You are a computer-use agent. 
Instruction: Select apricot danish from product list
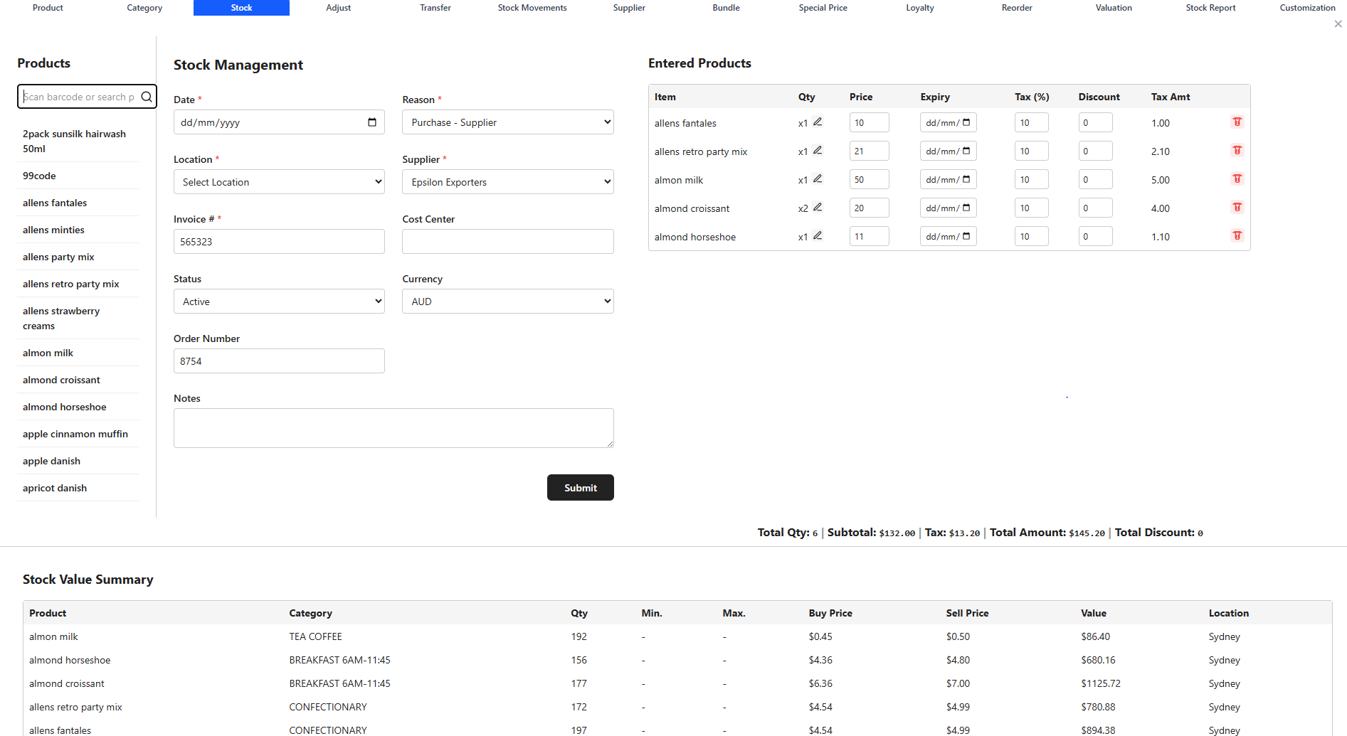78,488
